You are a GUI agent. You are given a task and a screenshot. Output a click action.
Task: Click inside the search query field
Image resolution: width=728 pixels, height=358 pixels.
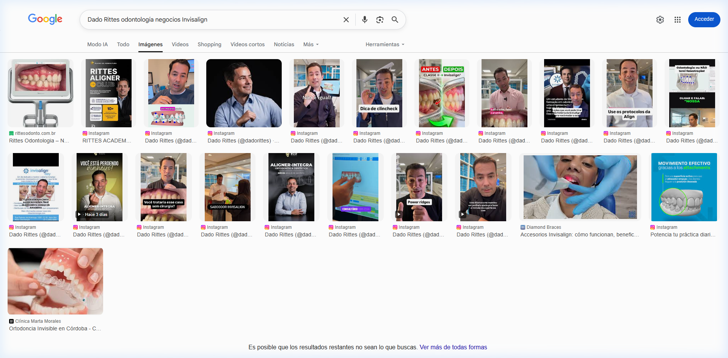[212, 20]
